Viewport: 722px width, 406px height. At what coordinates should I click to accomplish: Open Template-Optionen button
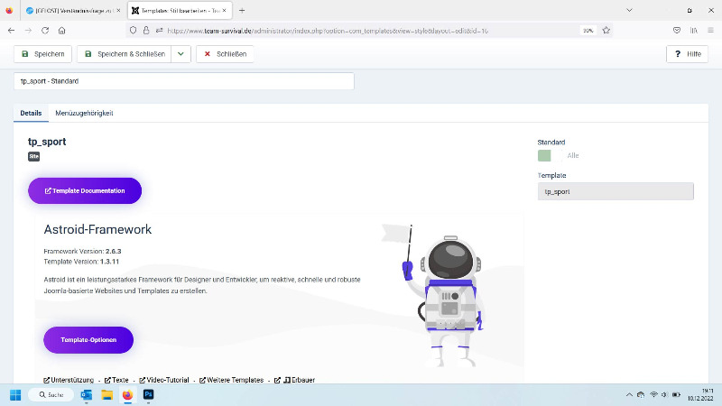(88, 340)
